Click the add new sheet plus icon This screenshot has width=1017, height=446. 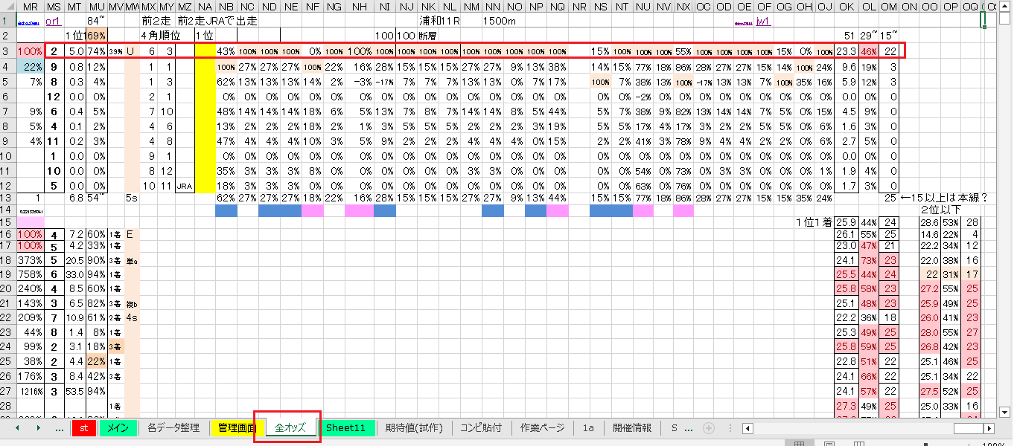click(709, 428)
